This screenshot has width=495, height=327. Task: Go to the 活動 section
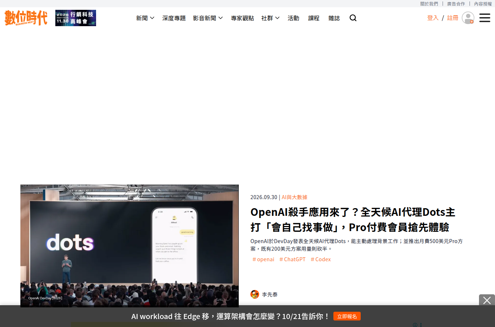pos(293,18)
